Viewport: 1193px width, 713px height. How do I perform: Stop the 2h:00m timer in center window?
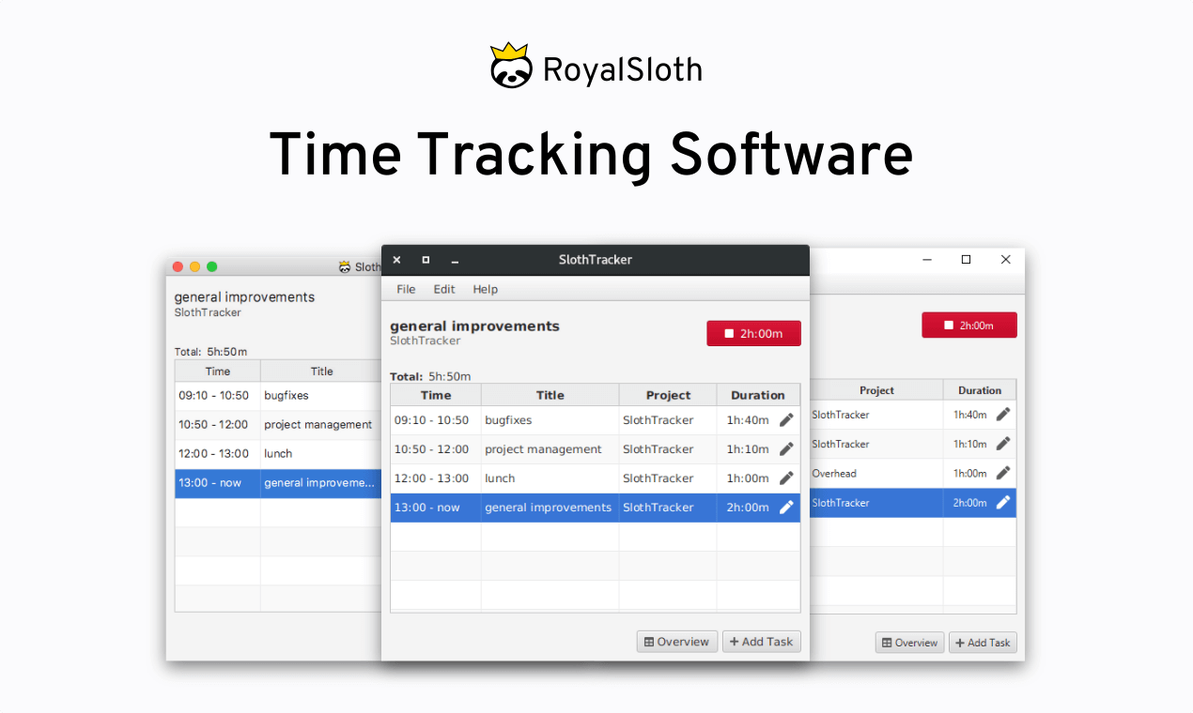(753, 333)
